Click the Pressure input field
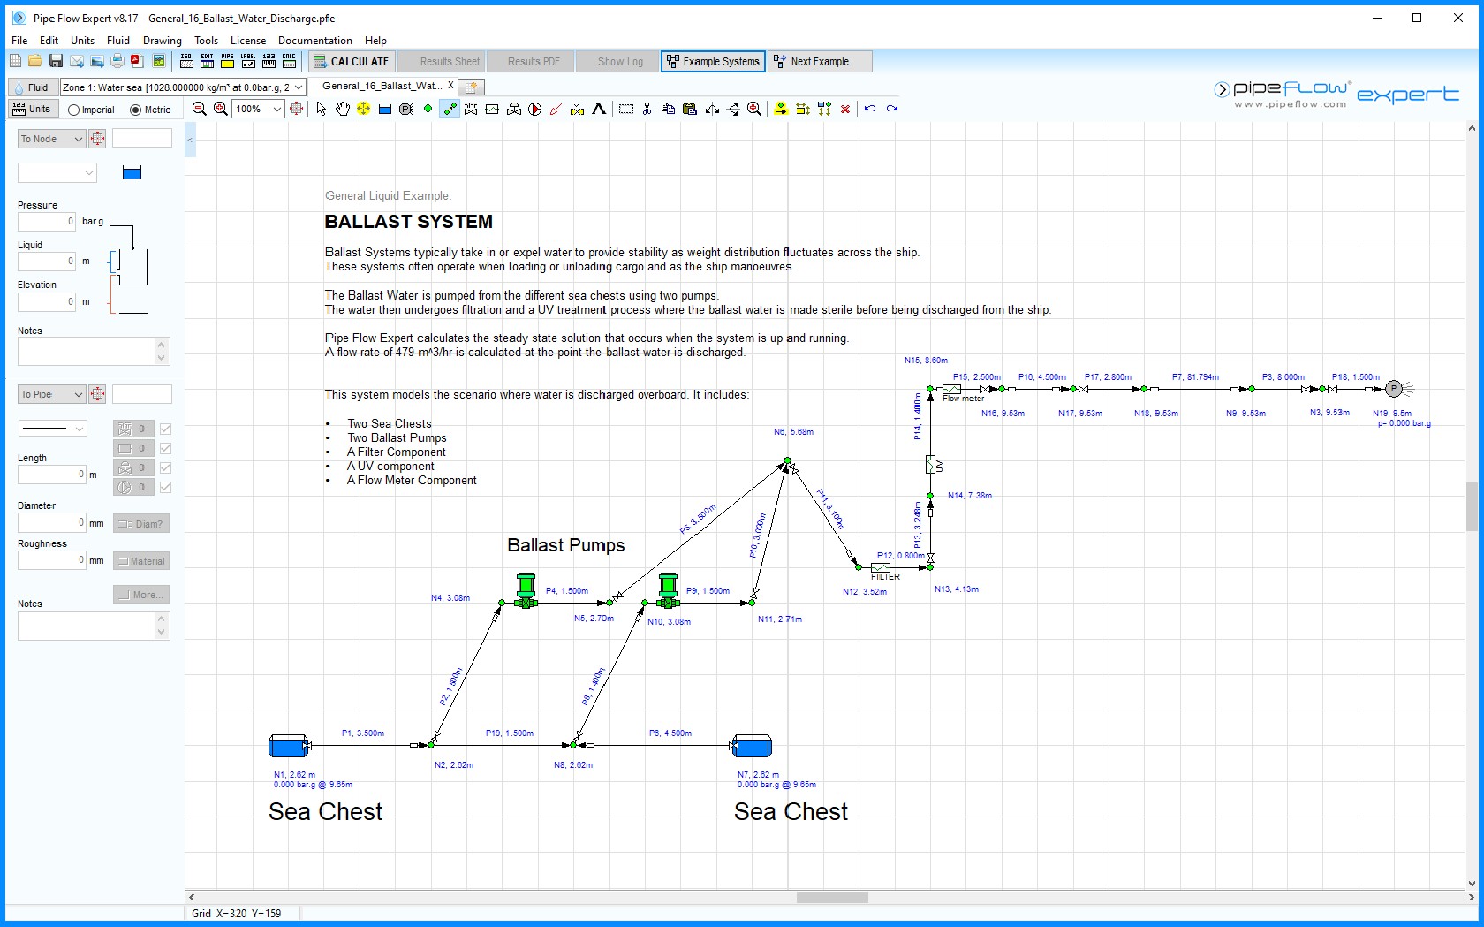Image resolution: width=1484 pixels, height=927 pixels. 47,221
